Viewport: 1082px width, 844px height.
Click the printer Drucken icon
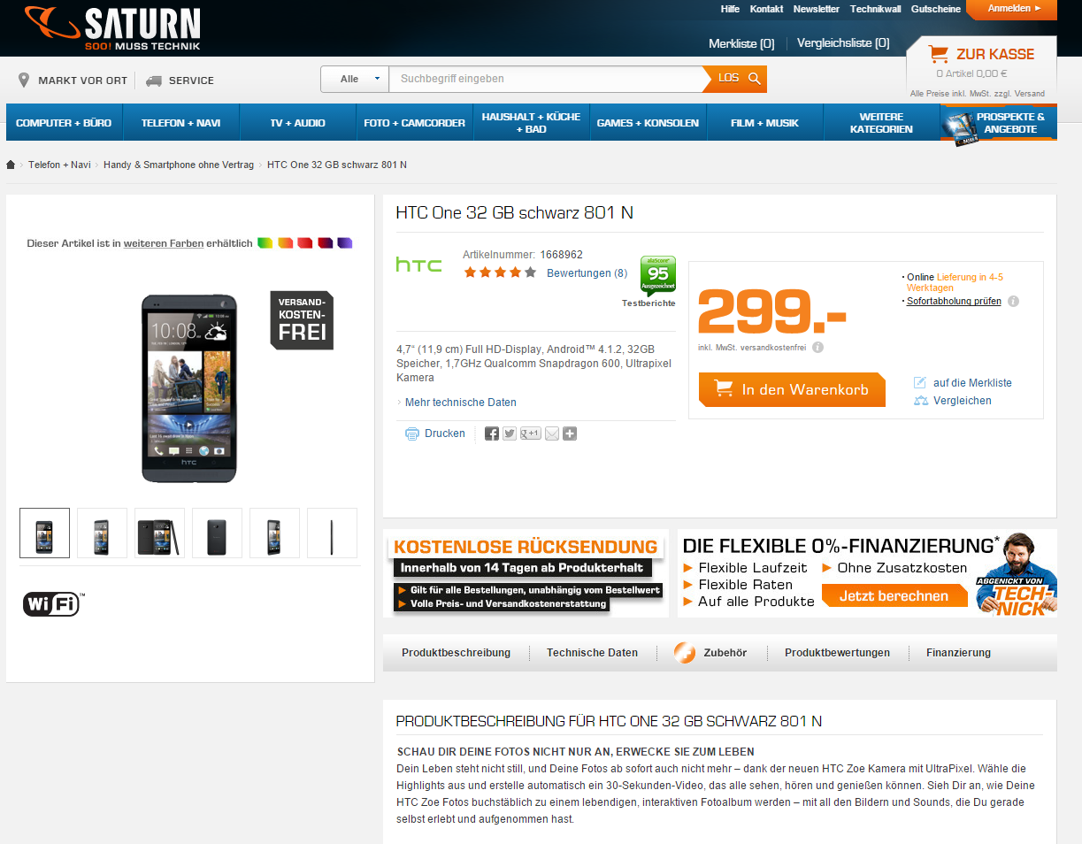pyautogui.click(x=412, y=434)
